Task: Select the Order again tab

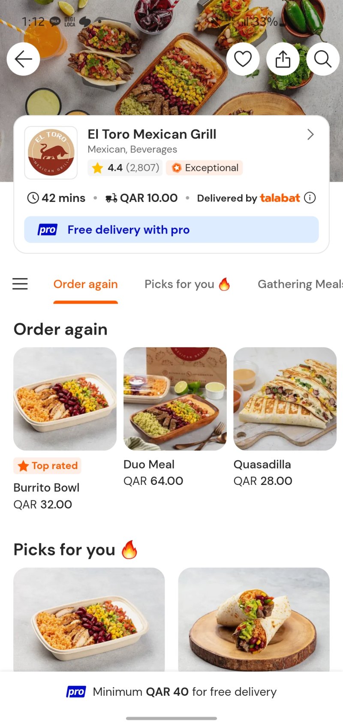Action: point(85,284)
